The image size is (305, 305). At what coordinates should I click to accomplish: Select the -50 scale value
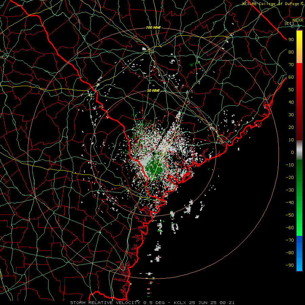pos(290,215)
